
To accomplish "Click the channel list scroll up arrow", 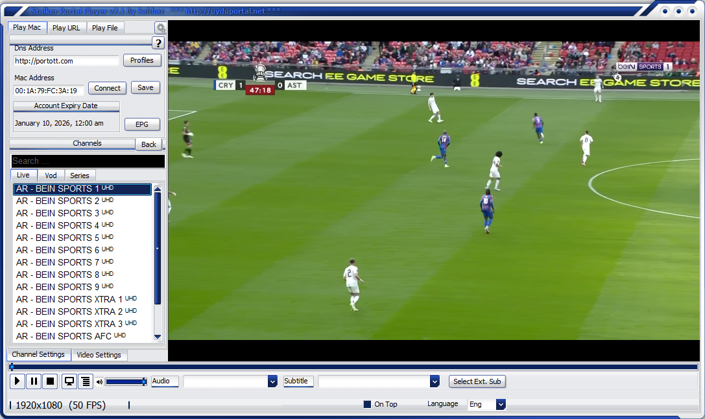I will 158,189.
